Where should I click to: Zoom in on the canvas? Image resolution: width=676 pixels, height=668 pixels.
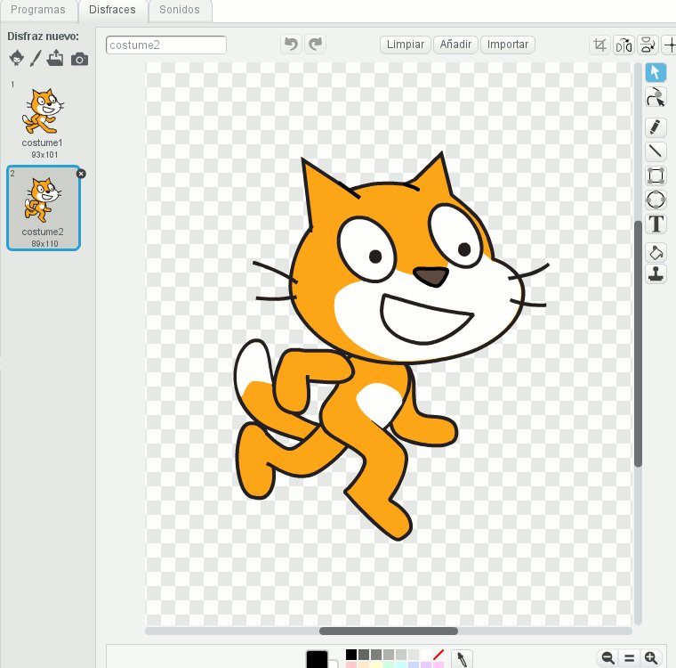[650, 657]
